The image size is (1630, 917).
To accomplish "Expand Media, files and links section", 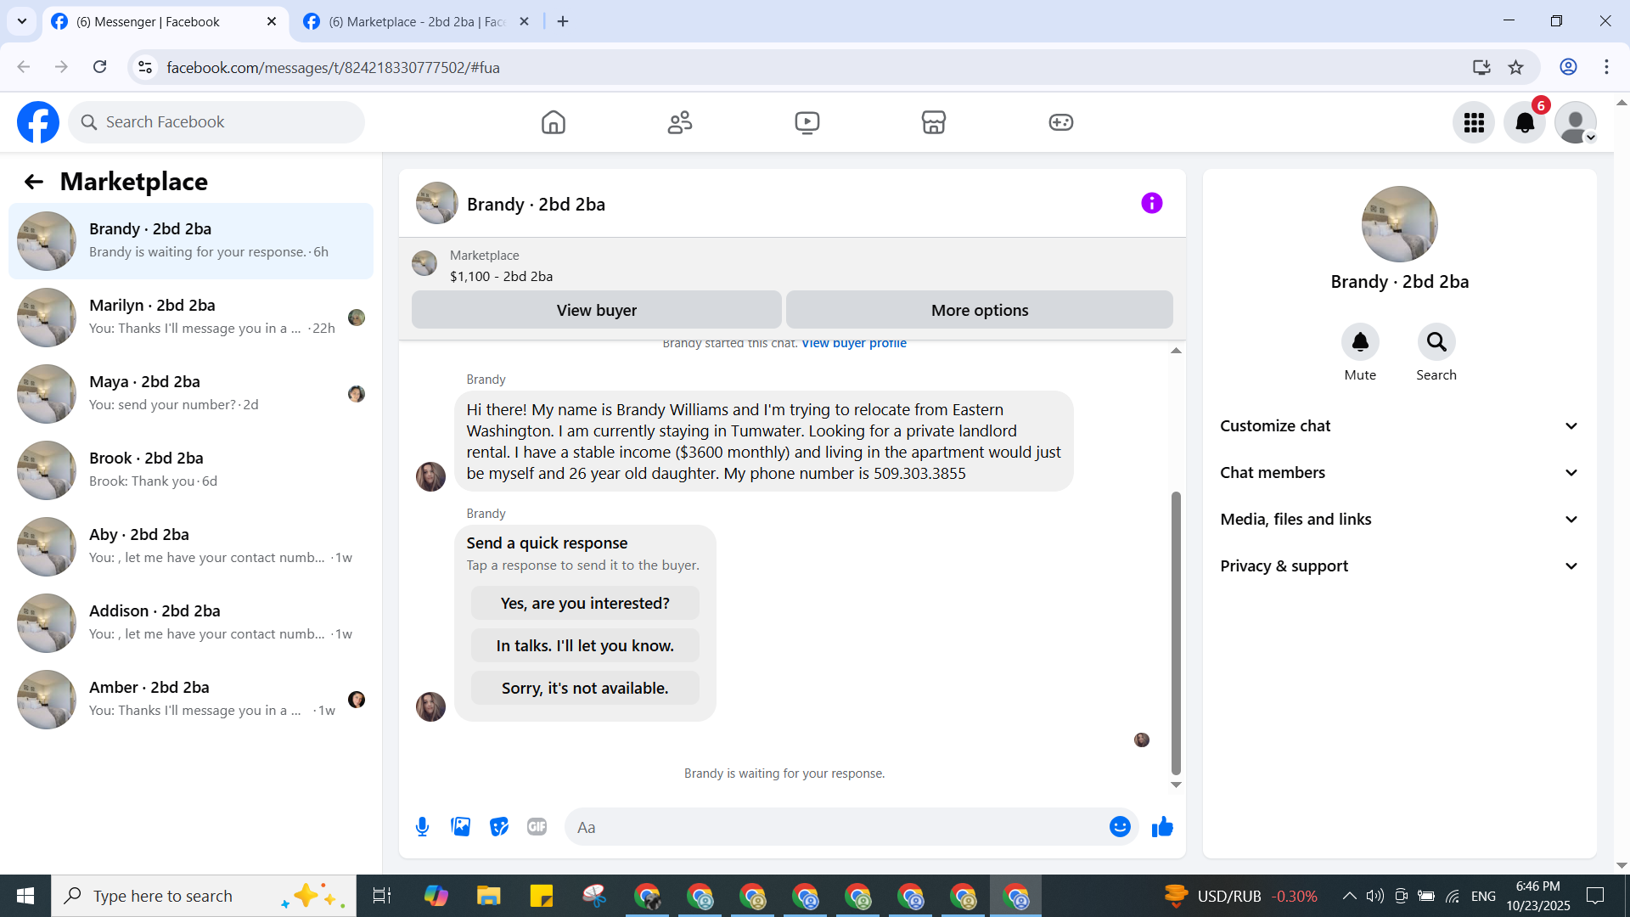I will [1399, 520].
